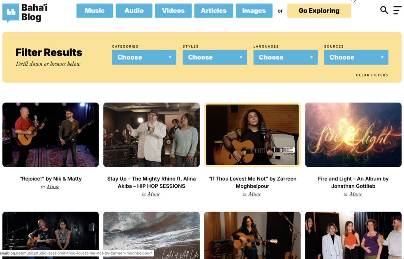This screenshot has width=404, height=259.
Task: Choose a language from Languages dropdown
Action: [285, 57]
